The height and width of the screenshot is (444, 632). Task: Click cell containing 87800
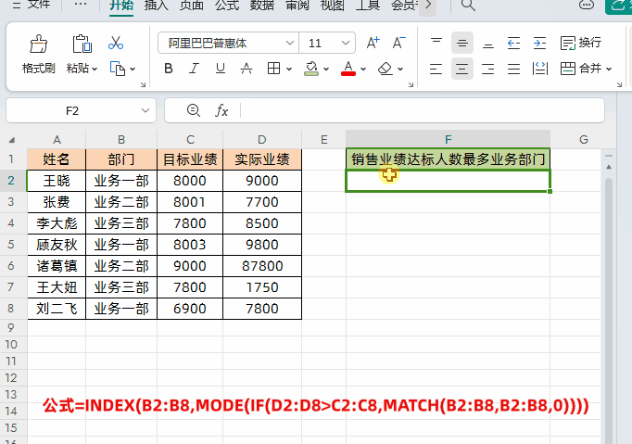click(262, 266)
